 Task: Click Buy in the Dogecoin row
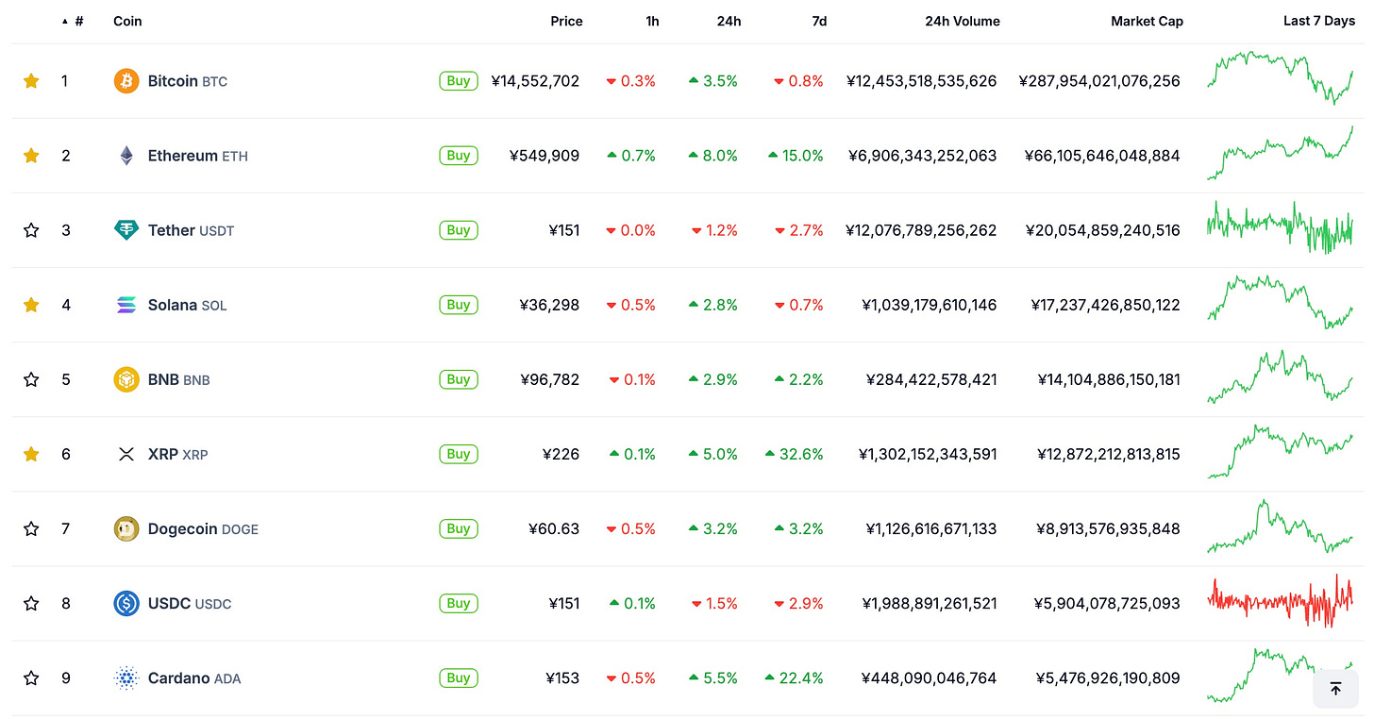tap(459, 528)
